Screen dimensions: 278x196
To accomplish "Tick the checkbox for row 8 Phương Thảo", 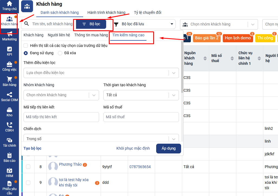I will (28, 167).
